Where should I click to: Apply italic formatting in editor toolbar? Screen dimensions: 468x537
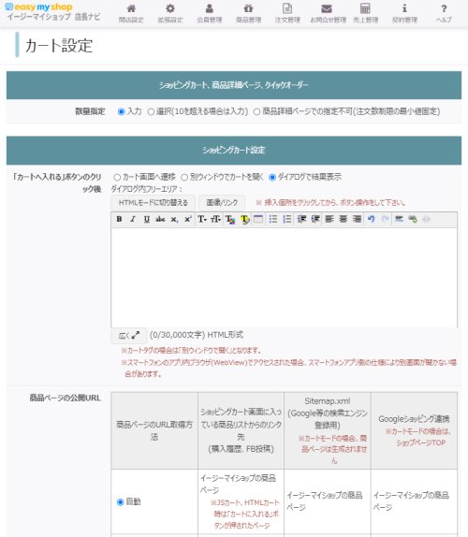(x=133, y=219)
